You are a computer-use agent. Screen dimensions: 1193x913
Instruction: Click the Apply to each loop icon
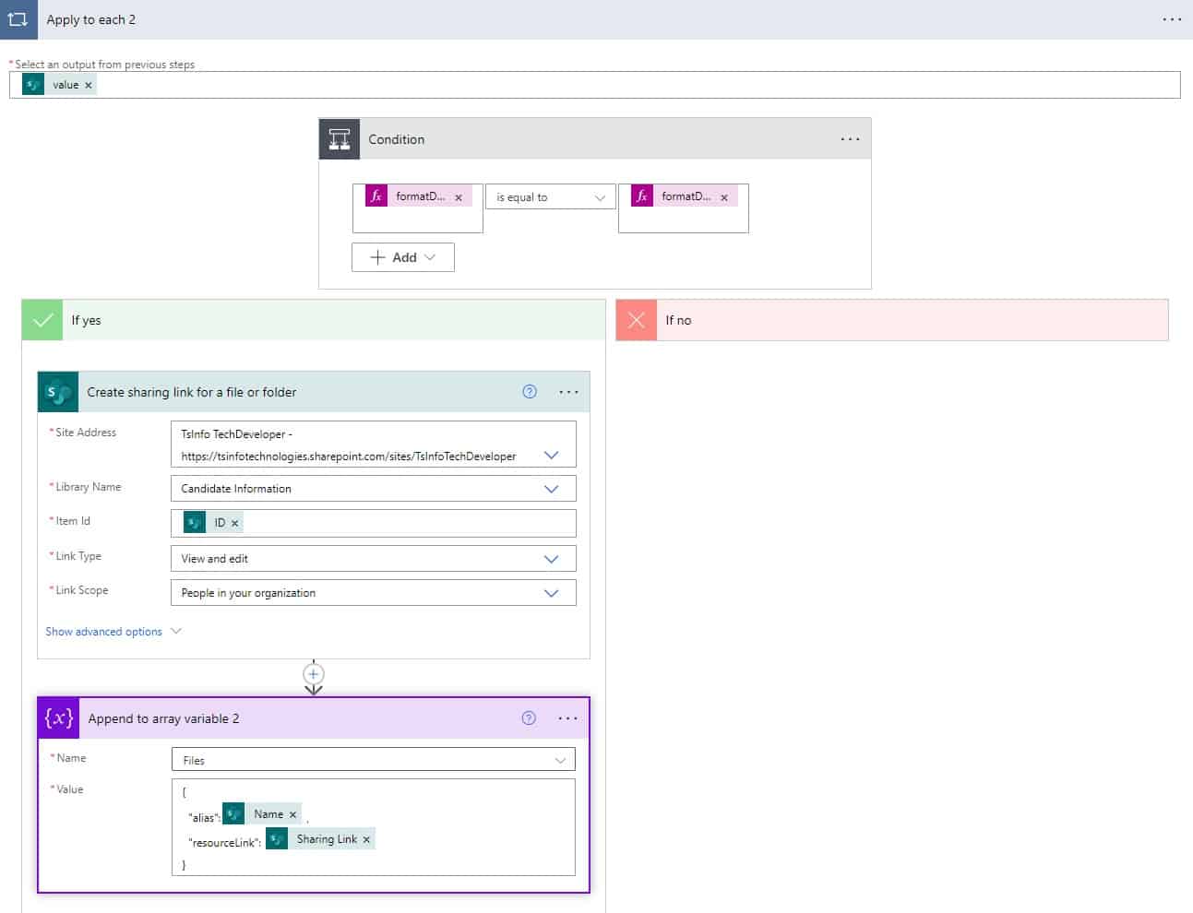coord(18,19)
